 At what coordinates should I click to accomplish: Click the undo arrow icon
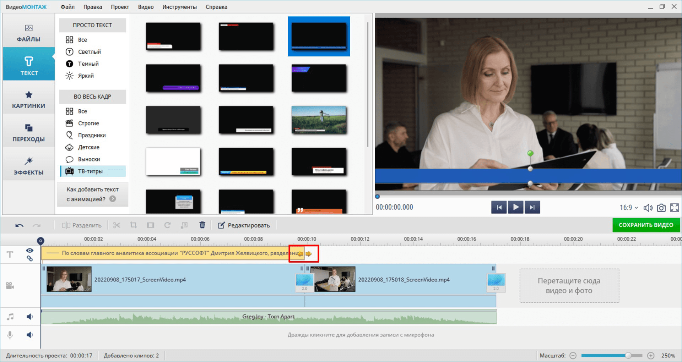tap(20, 225)
